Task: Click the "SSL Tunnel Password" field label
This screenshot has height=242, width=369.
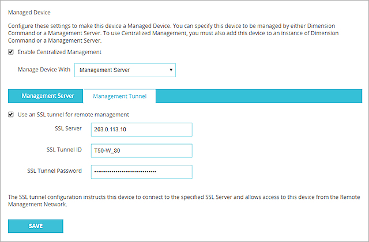Action: [54, 171]
